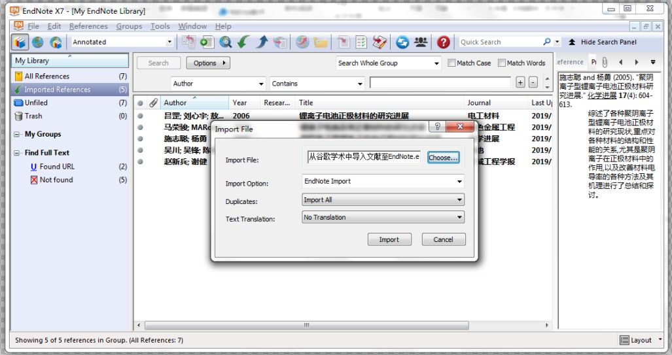The width and height of the screenshot is (672, 355).
Task: Add a search row with plus button
Action: [520, 82]
